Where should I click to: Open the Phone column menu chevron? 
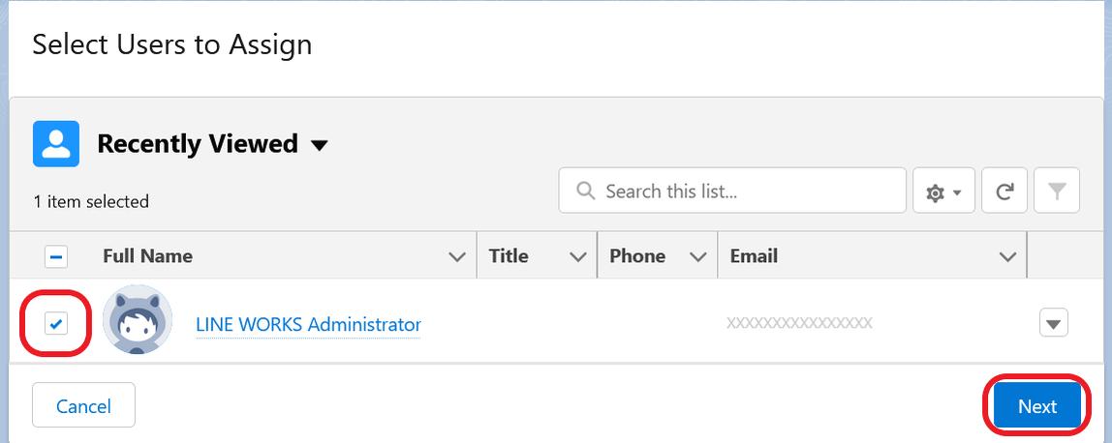(698, 256)
